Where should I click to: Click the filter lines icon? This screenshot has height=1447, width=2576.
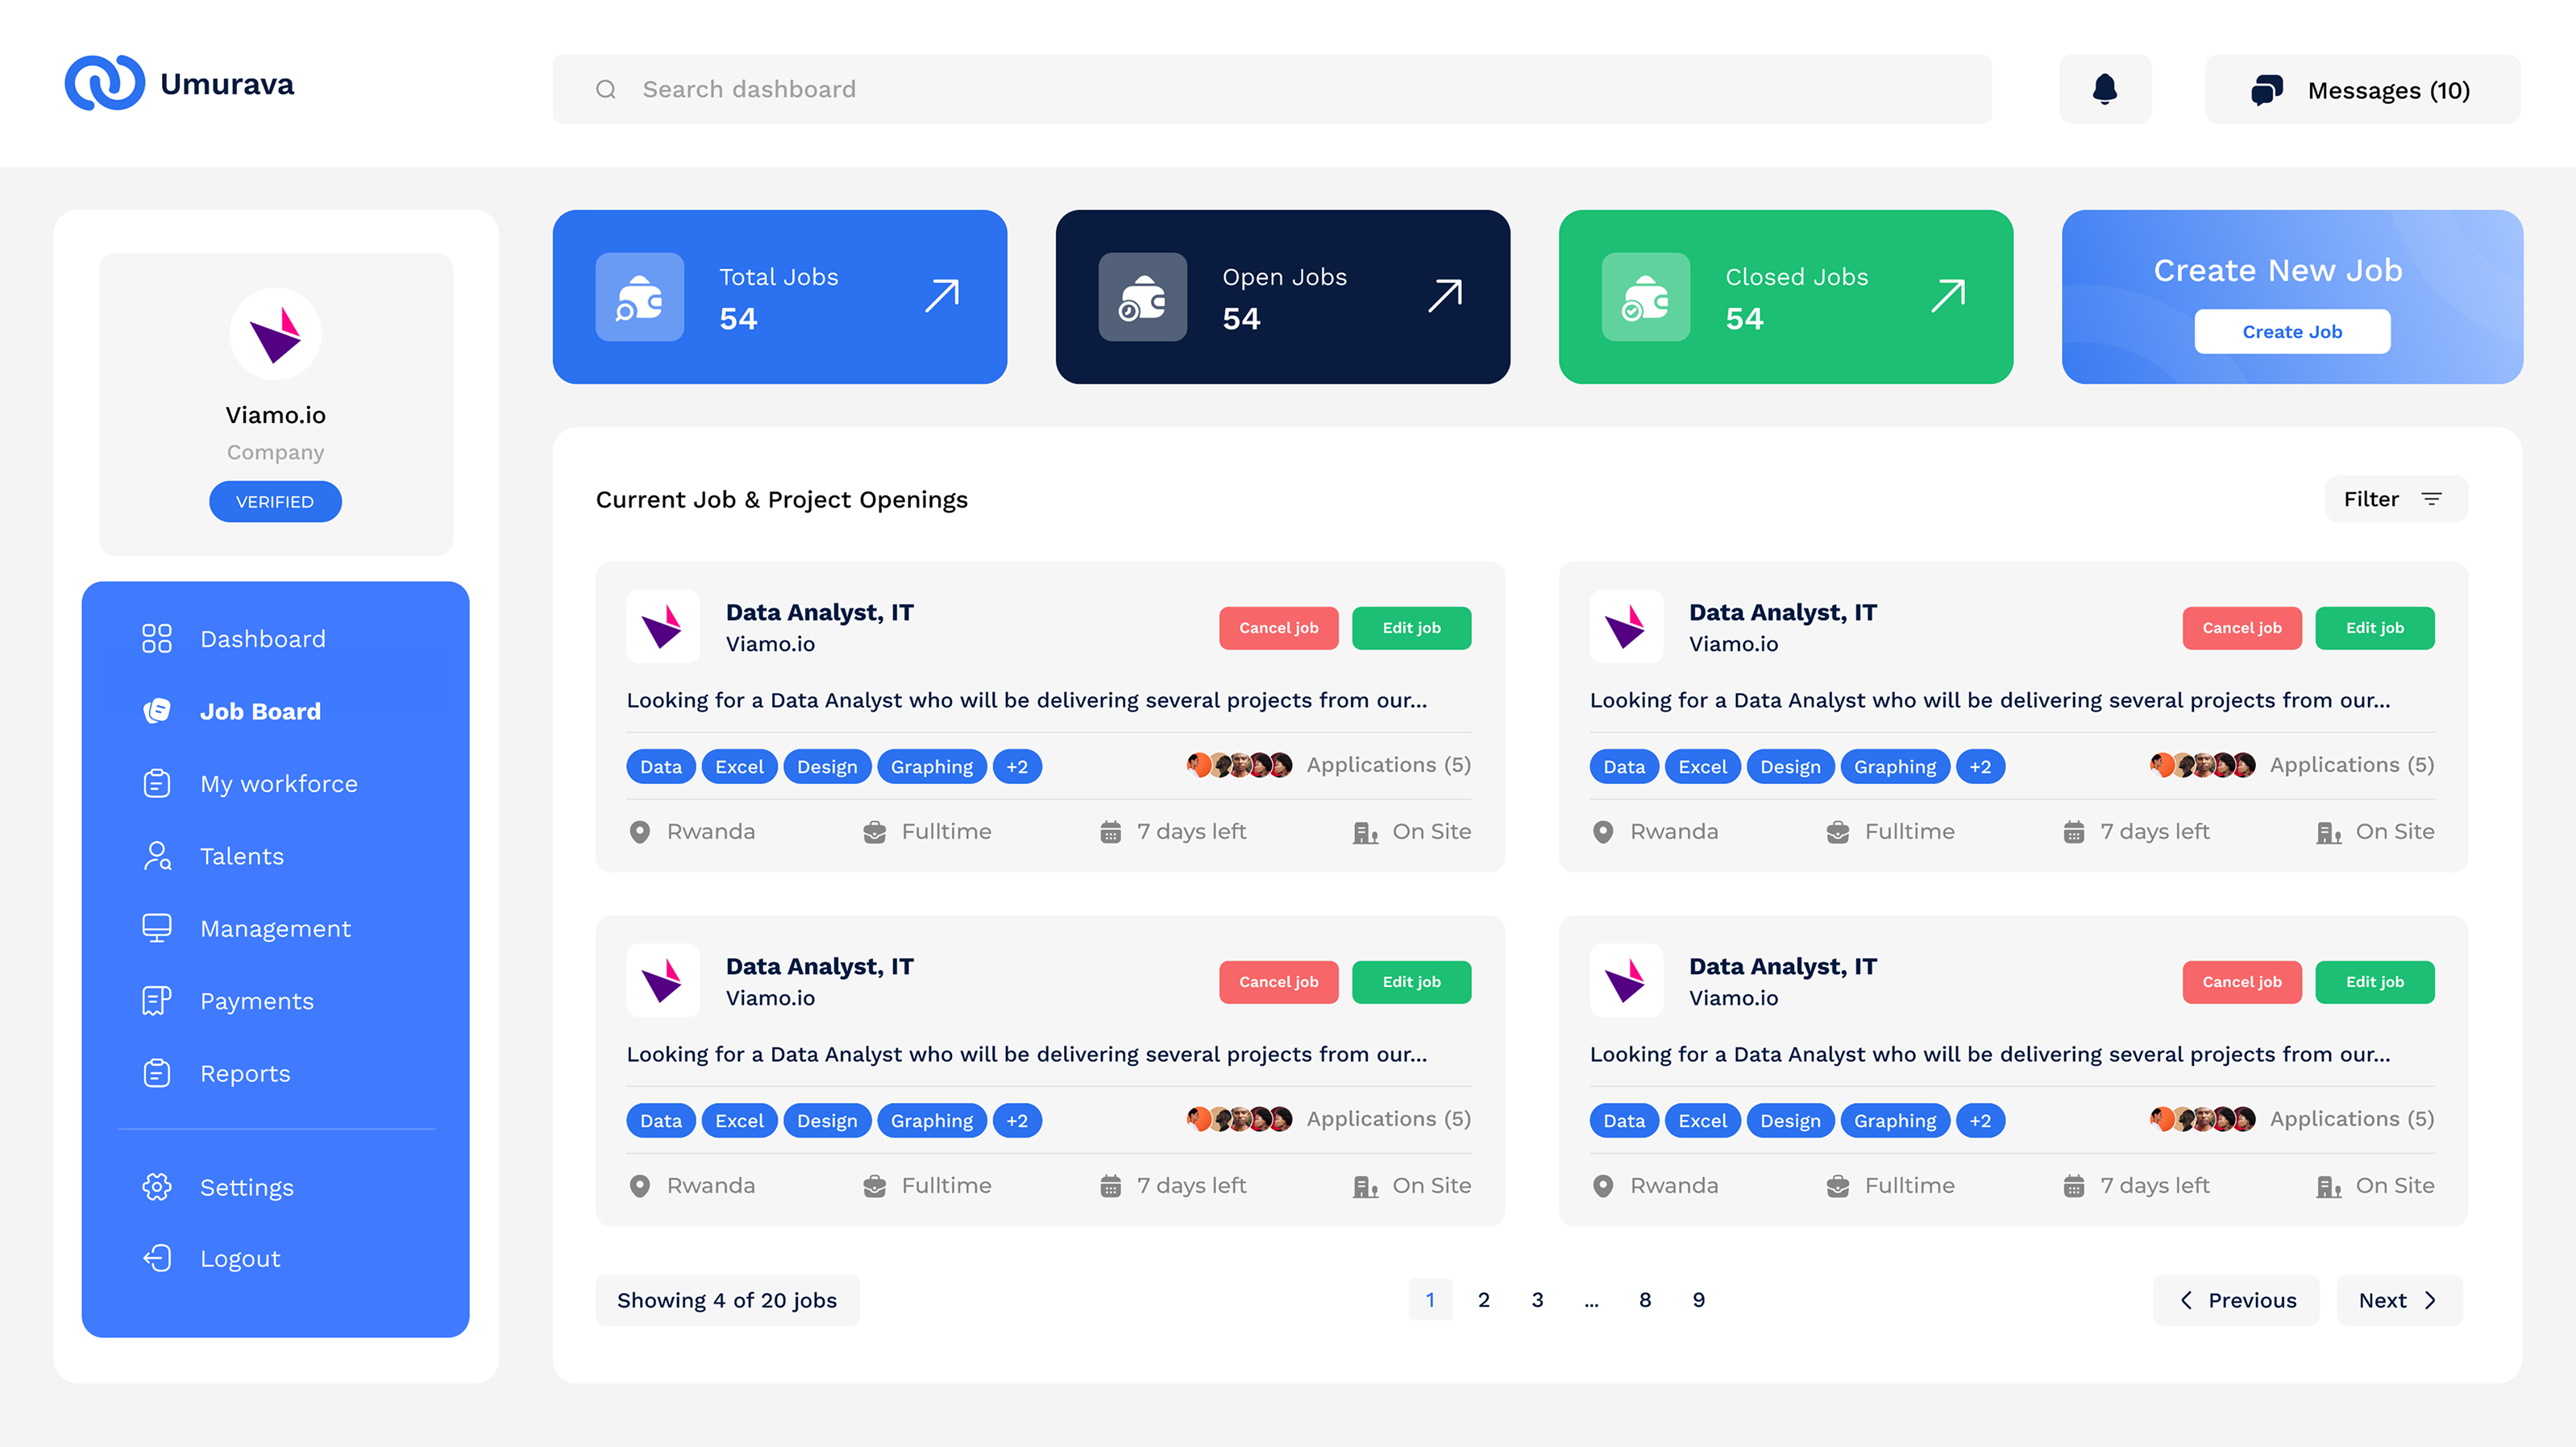[2431, 499]
